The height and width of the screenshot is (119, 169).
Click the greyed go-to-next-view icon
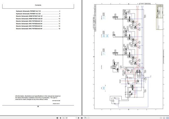pos(89,118)
